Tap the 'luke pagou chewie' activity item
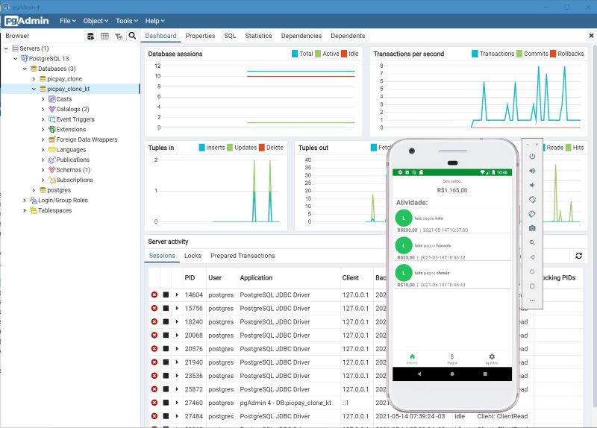Viewport: 597px width, 428px height. [x=452, y=275]
